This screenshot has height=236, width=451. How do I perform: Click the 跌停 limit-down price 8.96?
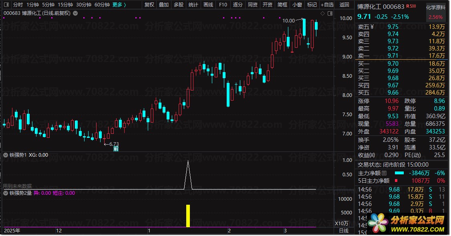[439, 101]
